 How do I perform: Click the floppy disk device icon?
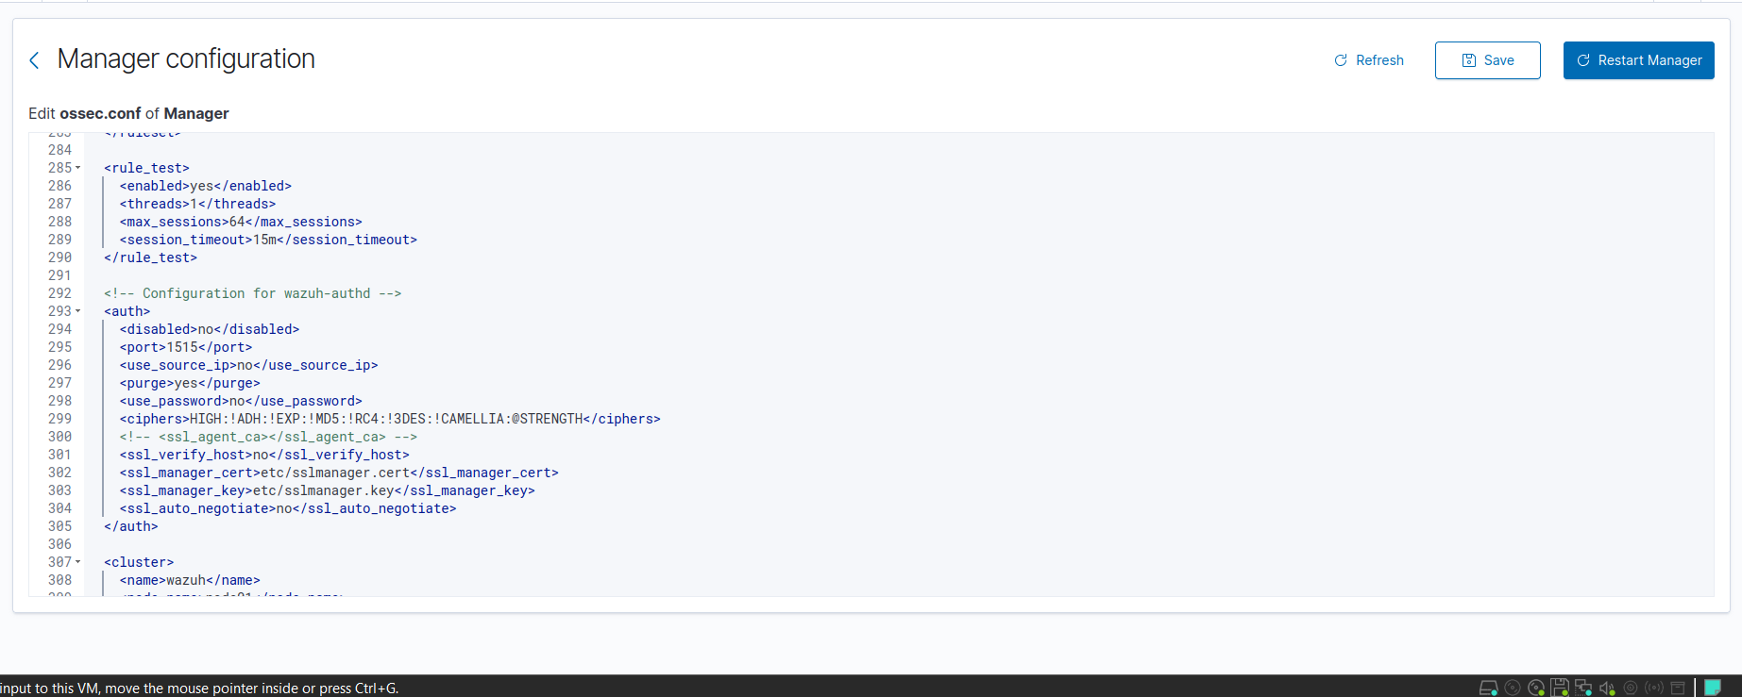click(x=1560, y=688)
